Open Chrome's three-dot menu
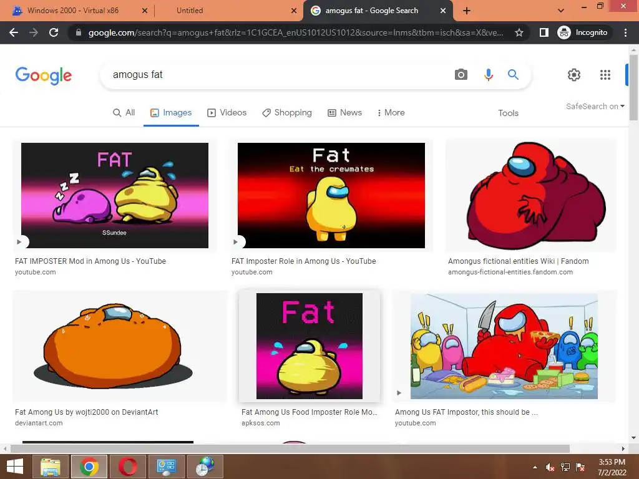This screenshot has width=639, height=479. [625, 32]
